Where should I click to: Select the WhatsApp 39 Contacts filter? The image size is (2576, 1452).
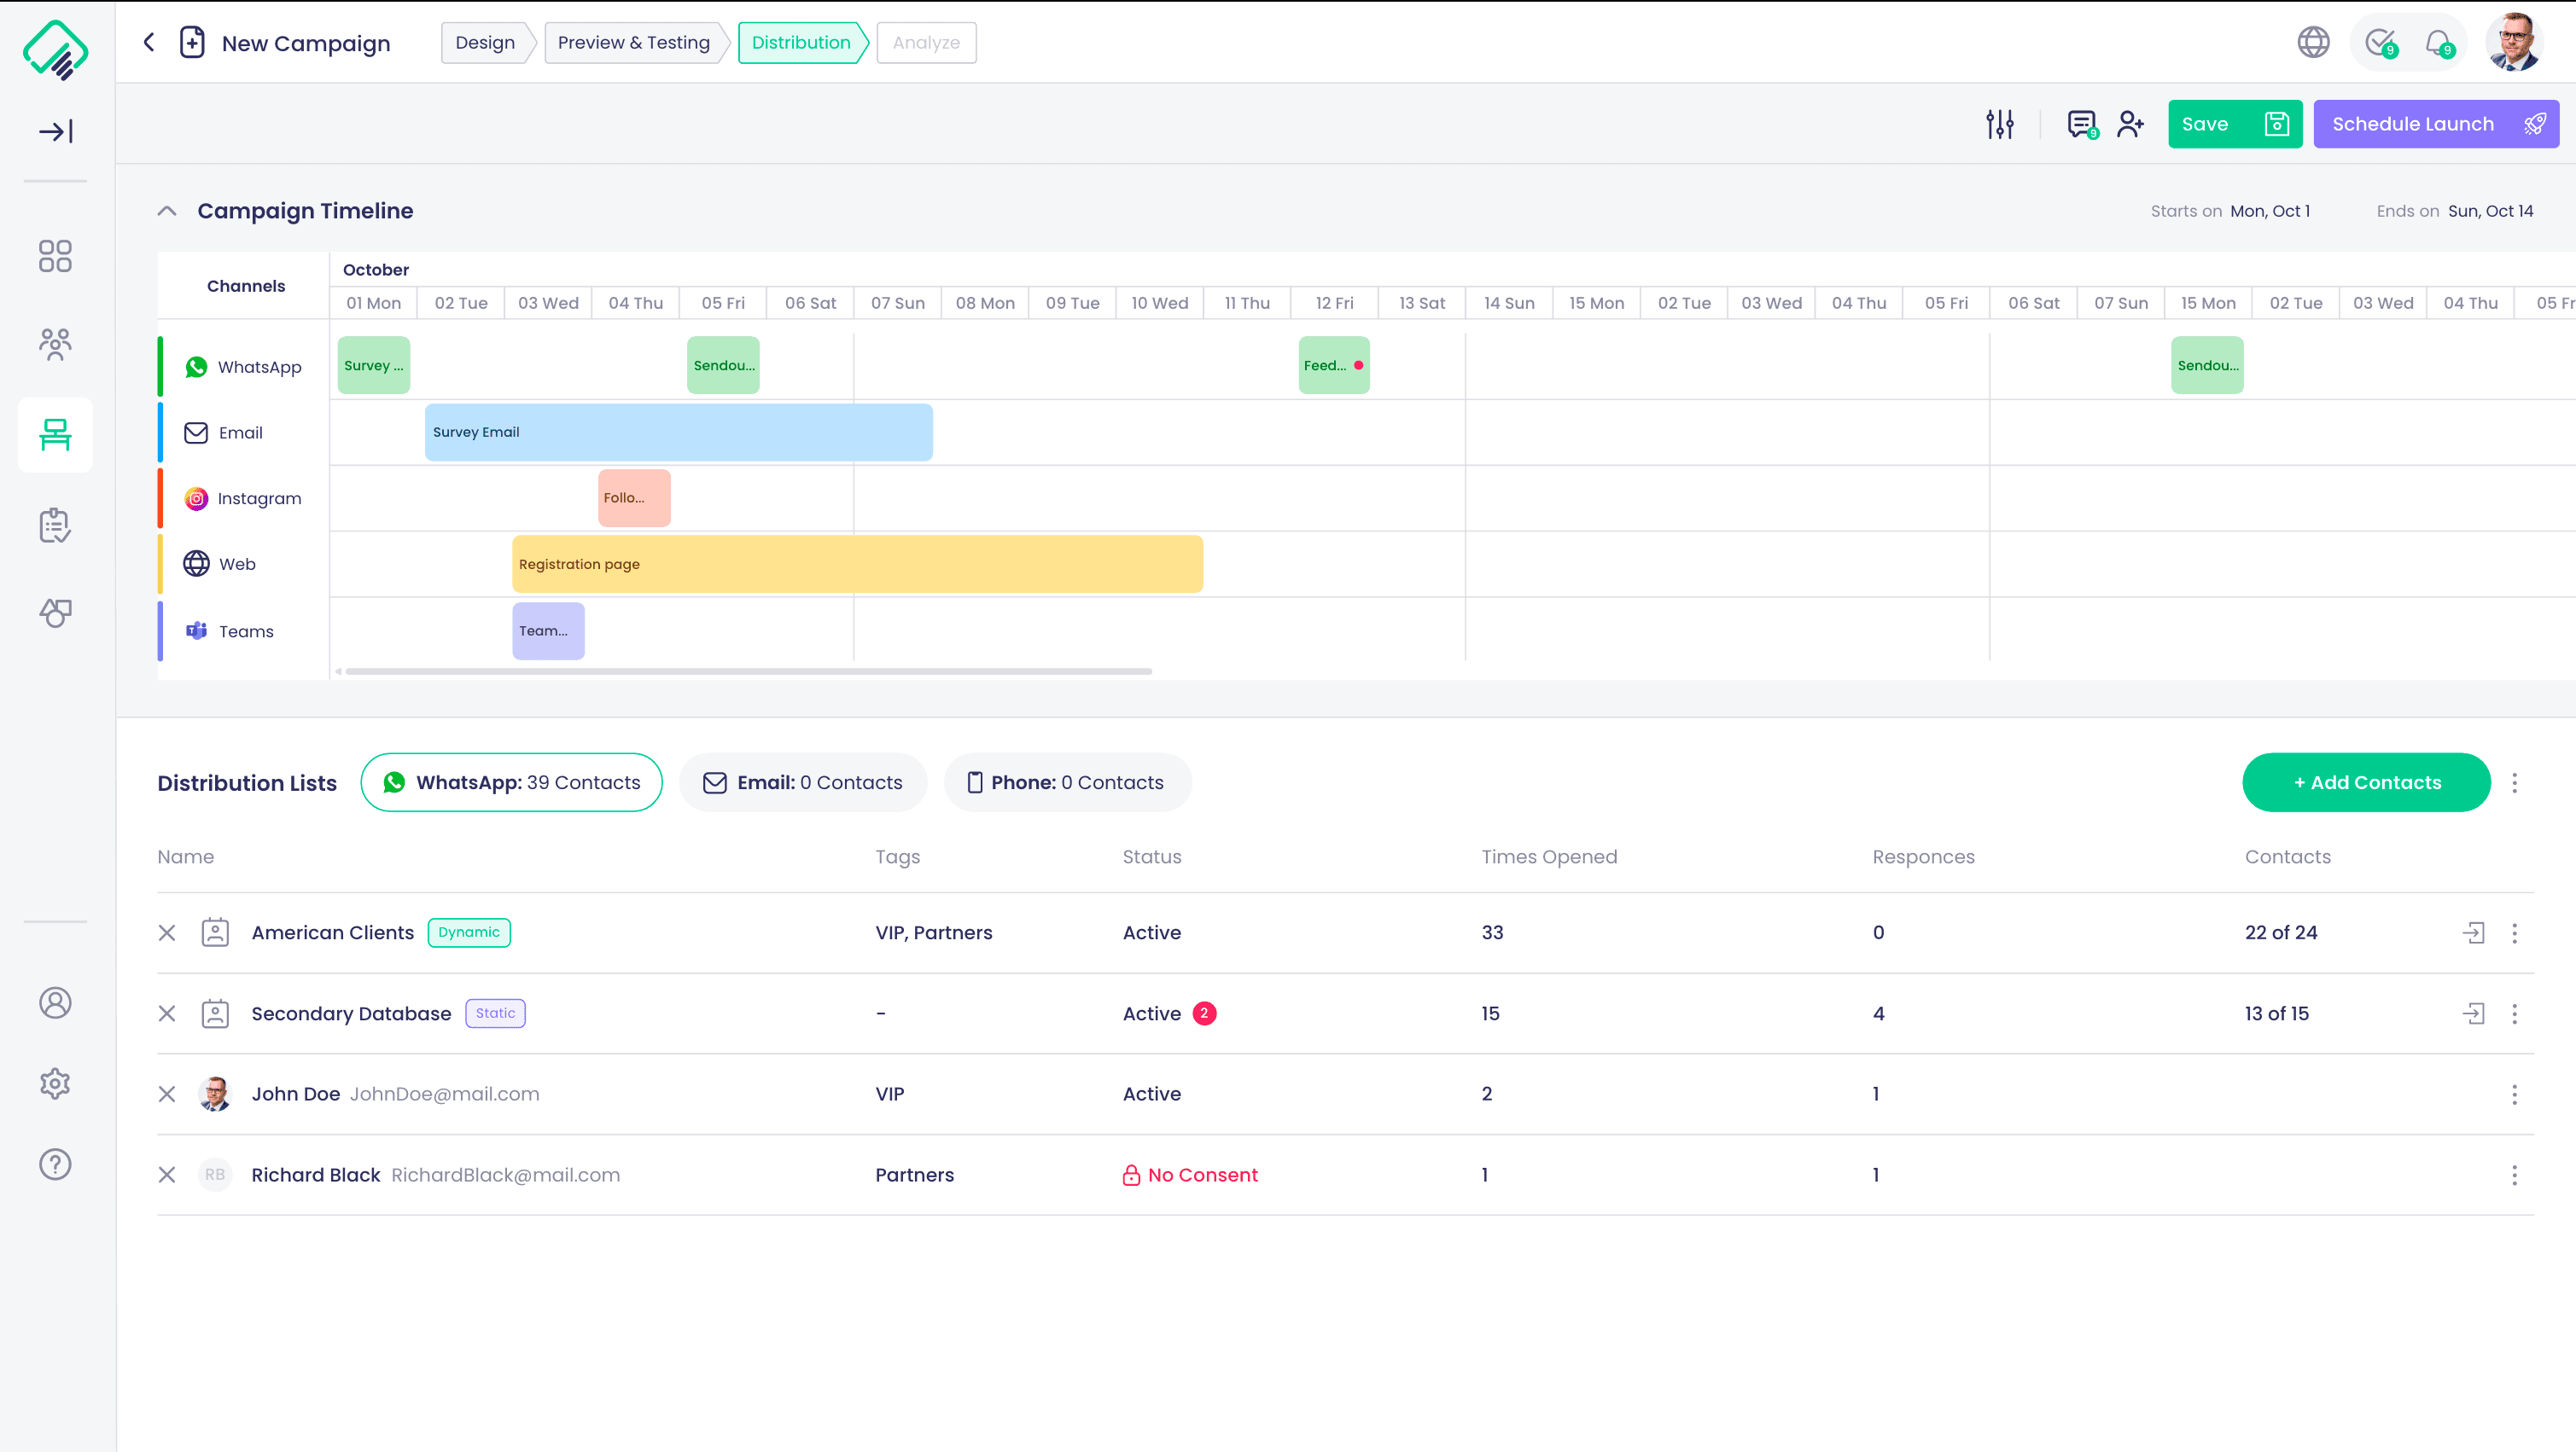click(511, 782)
